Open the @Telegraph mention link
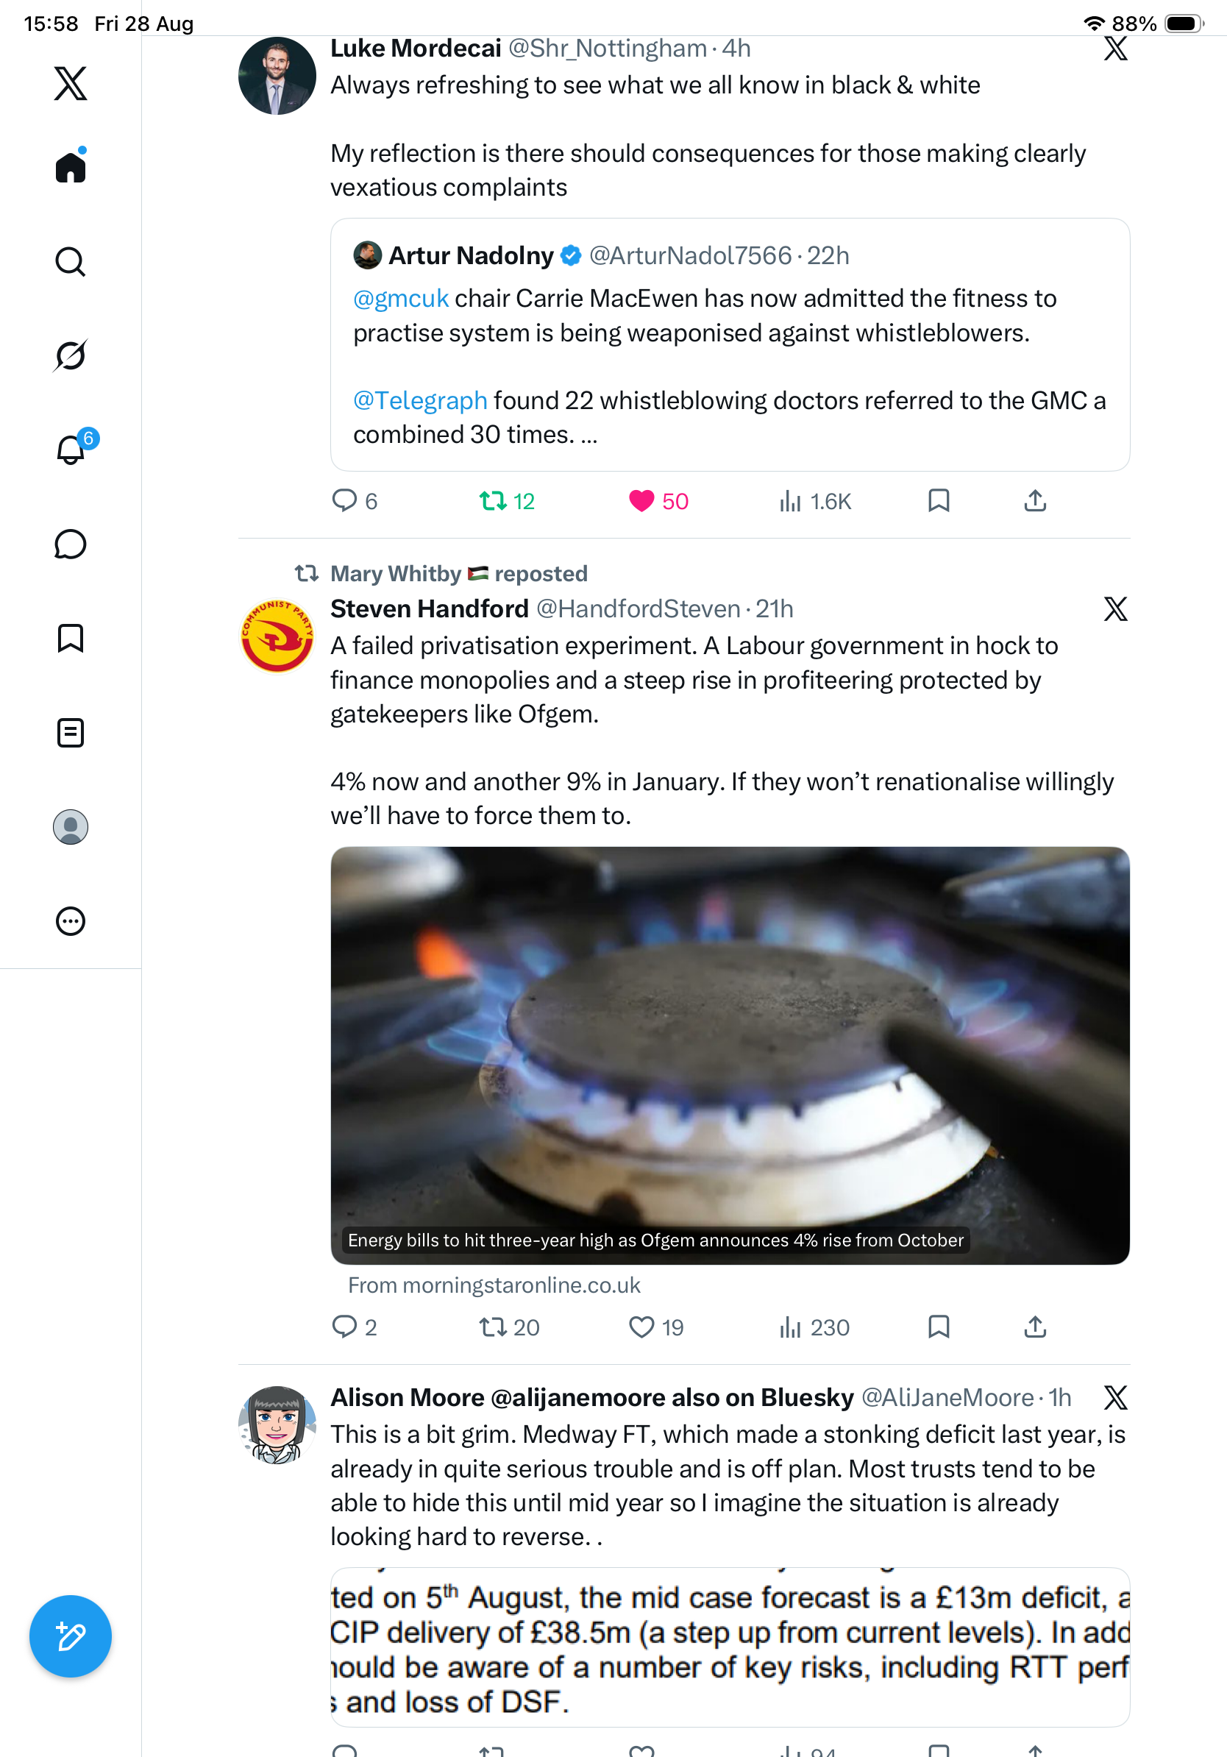Screen dimensions: 1227x1757 click(420, 400)
